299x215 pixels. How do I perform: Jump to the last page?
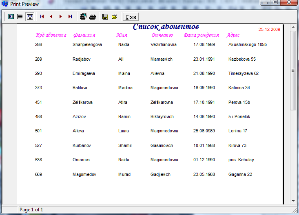coord(70,17)
